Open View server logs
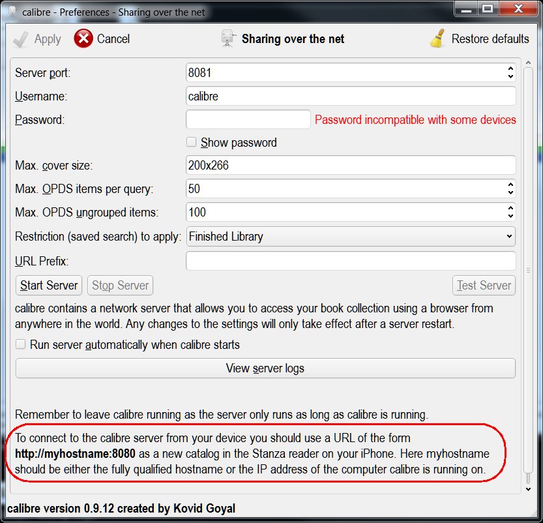The image size is (543, 523). click(x=265, y=368)
